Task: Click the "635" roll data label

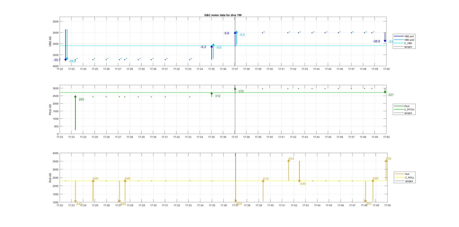Action: [389, 159]
